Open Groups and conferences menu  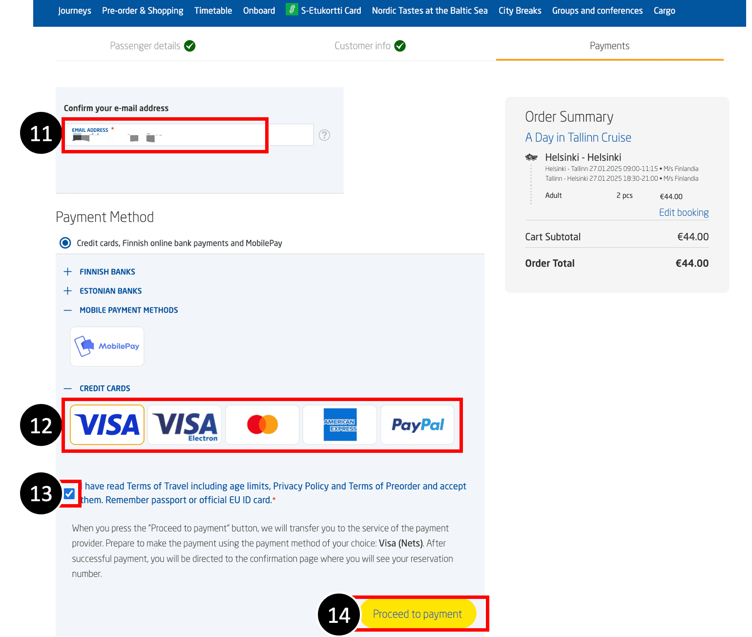point(597,11)
